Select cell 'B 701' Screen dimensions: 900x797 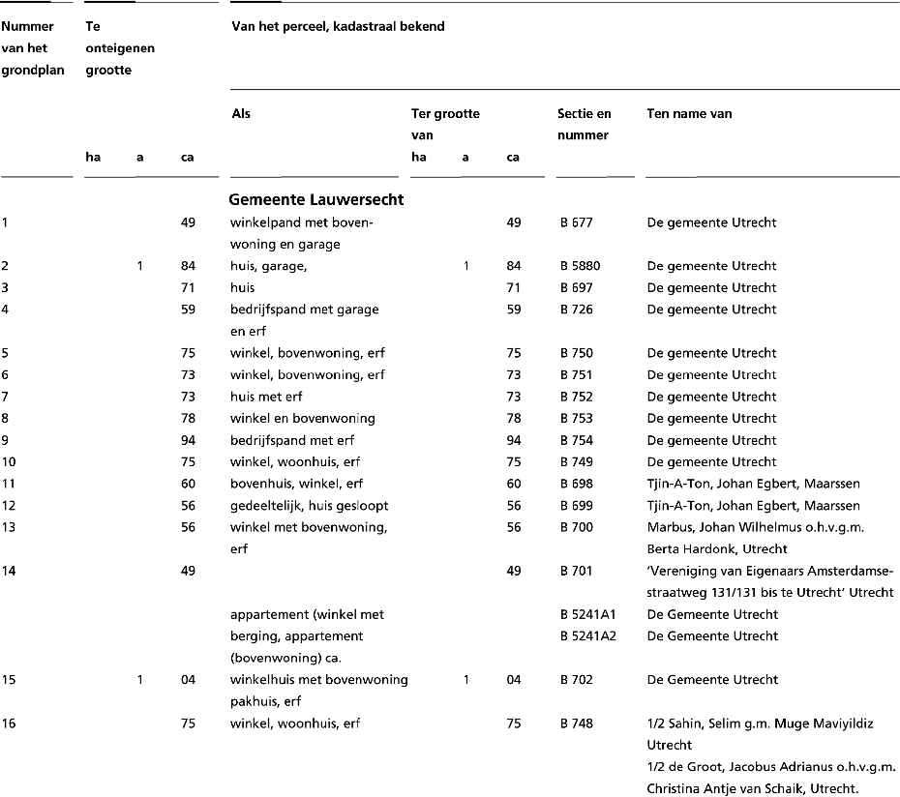pos(576,572)
